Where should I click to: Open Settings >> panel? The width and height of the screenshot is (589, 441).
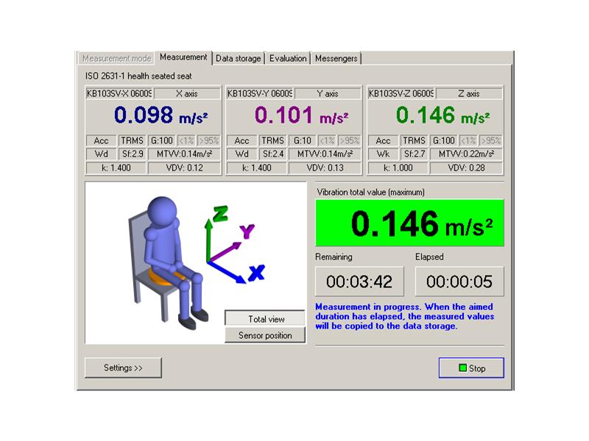click(x=123, y=368)
